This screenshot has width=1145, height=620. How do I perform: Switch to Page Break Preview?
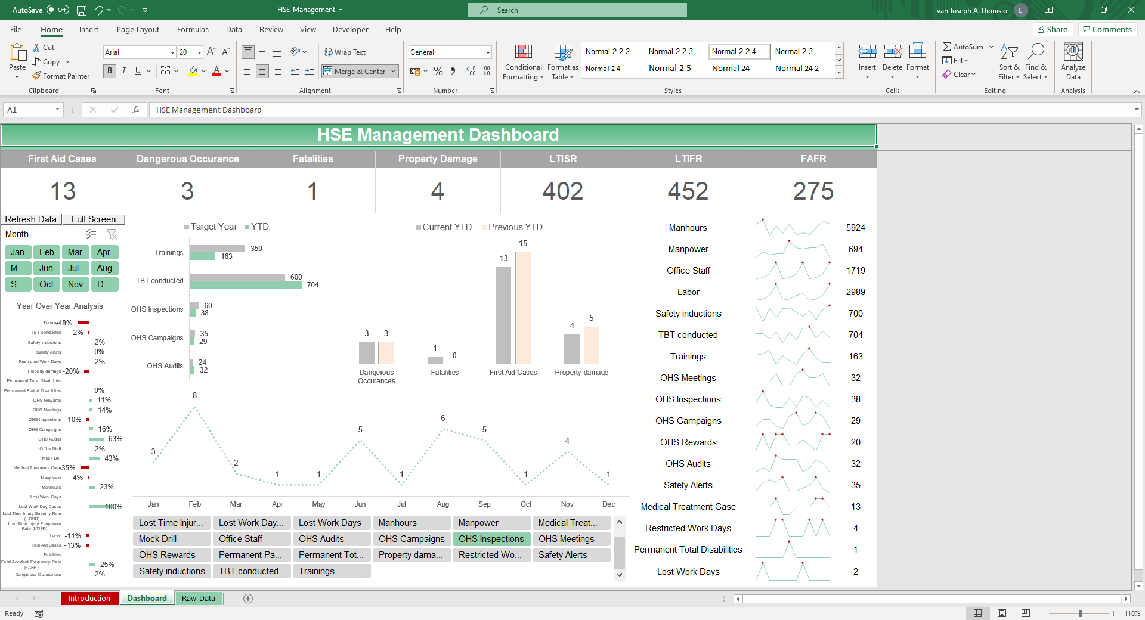click(1026, 613)
